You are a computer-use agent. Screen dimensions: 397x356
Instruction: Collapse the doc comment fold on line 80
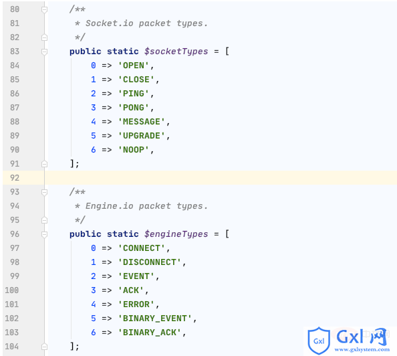click(44, 9)
